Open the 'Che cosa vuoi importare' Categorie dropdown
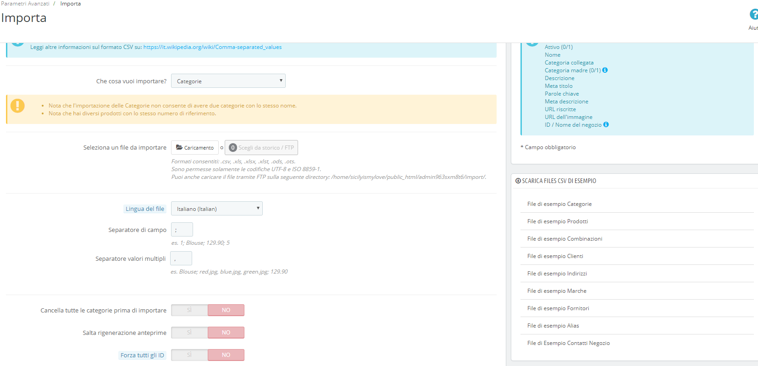The height and width of the screenshot is (366, 758). click(228, 81)
